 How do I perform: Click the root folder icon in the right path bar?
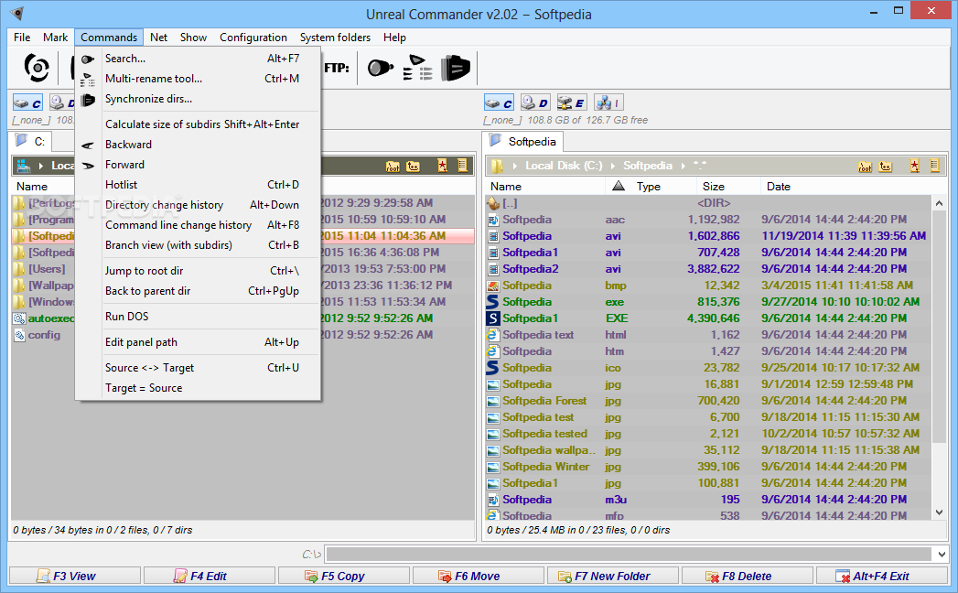coord(866,167)
